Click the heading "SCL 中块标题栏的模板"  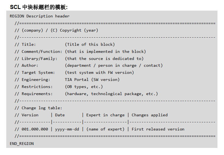pyautogui.click(x=39, y=7)
